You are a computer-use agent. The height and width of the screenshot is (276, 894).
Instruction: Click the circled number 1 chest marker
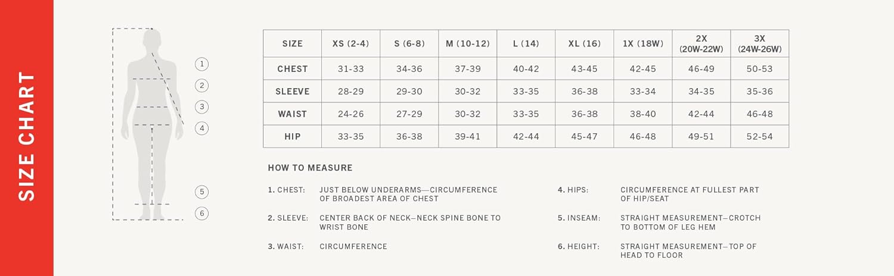(202, 64)
